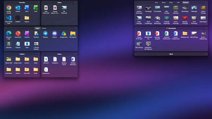The width and height of the screenshot is (212, 119).
Task: Click the Folders group title
Action: pyautogui.click(x=22, y=54)
